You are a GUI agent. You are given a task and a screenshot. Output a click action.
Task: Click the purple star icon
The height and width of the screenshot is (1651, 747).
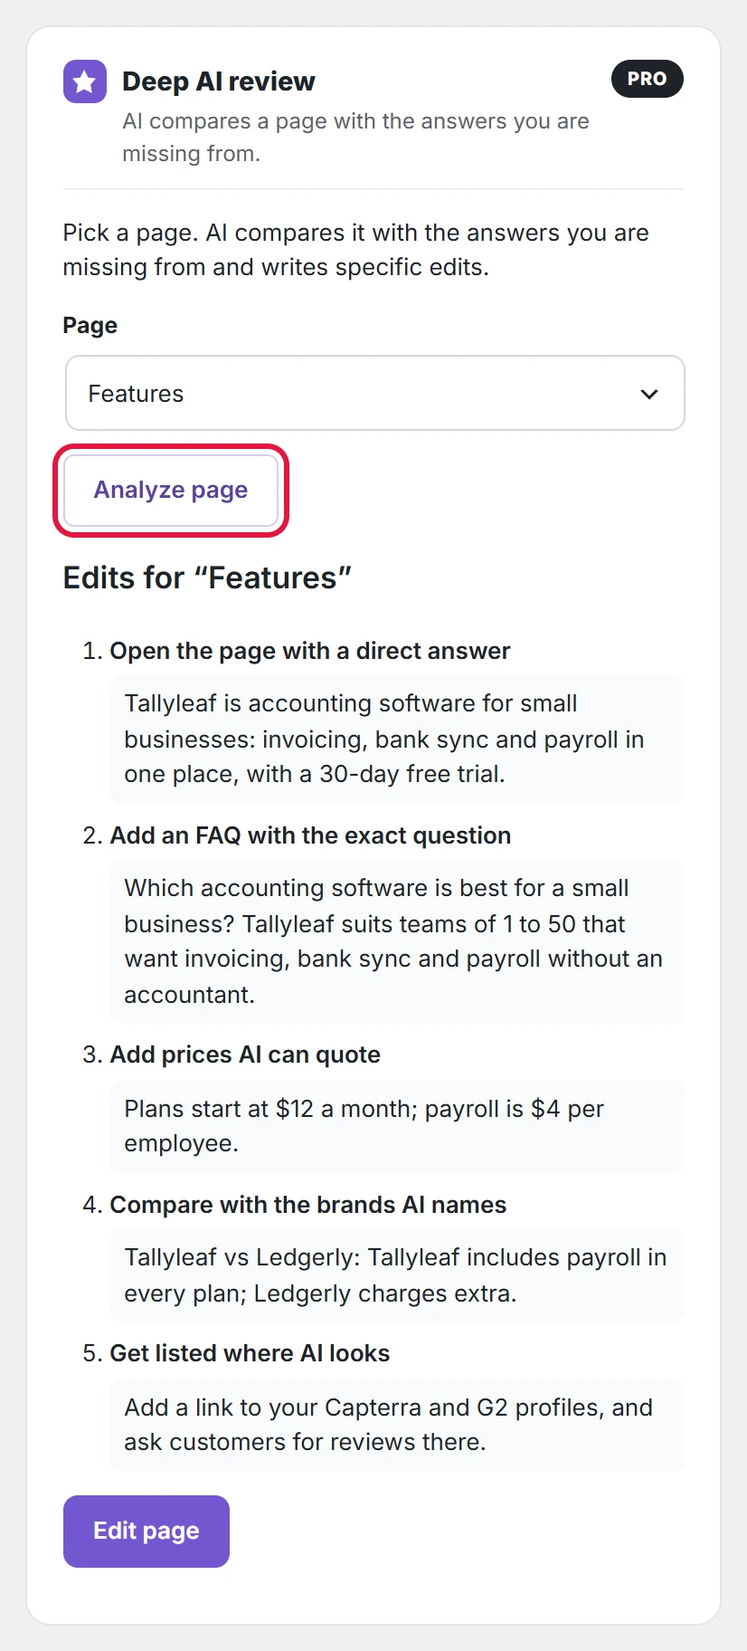(x=85, y=81)
